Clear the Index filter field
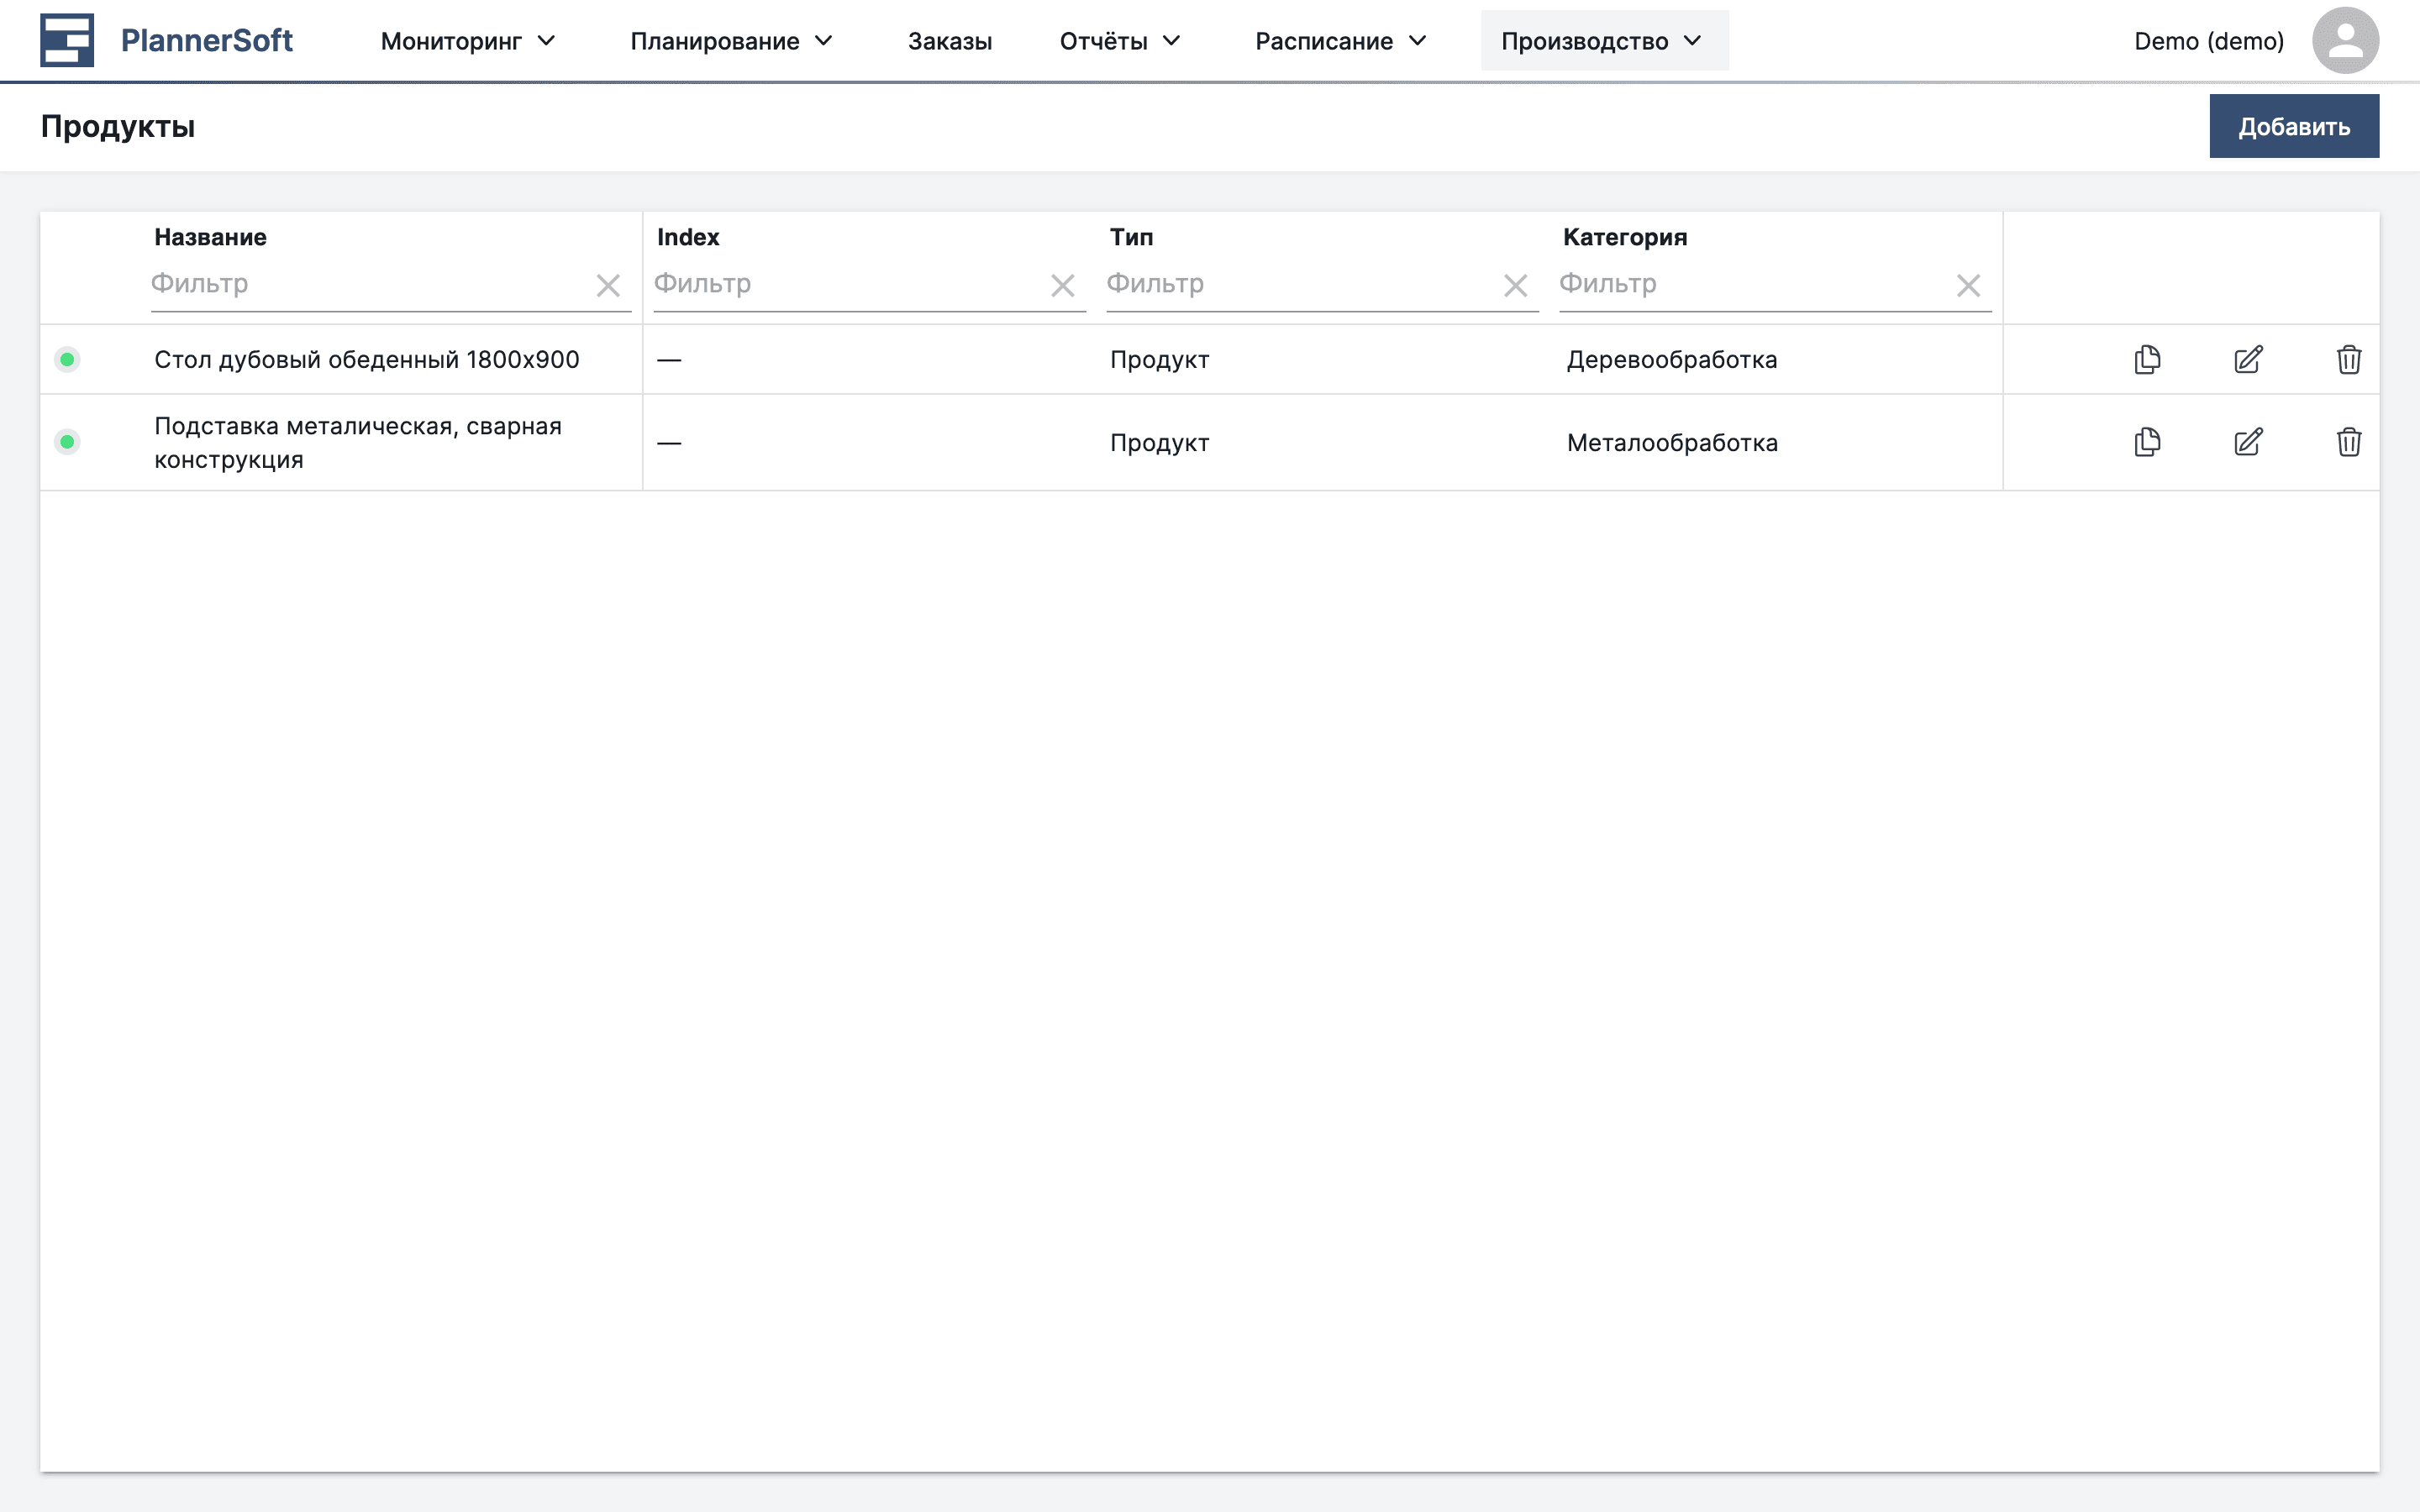Viewport: 2420px width, 1512px height. (1062, 286)
